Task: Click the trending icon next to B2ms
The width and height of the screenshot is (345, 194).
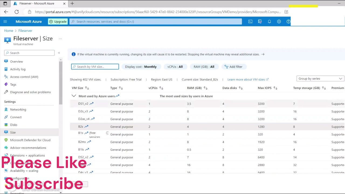Action: [89, 142]
